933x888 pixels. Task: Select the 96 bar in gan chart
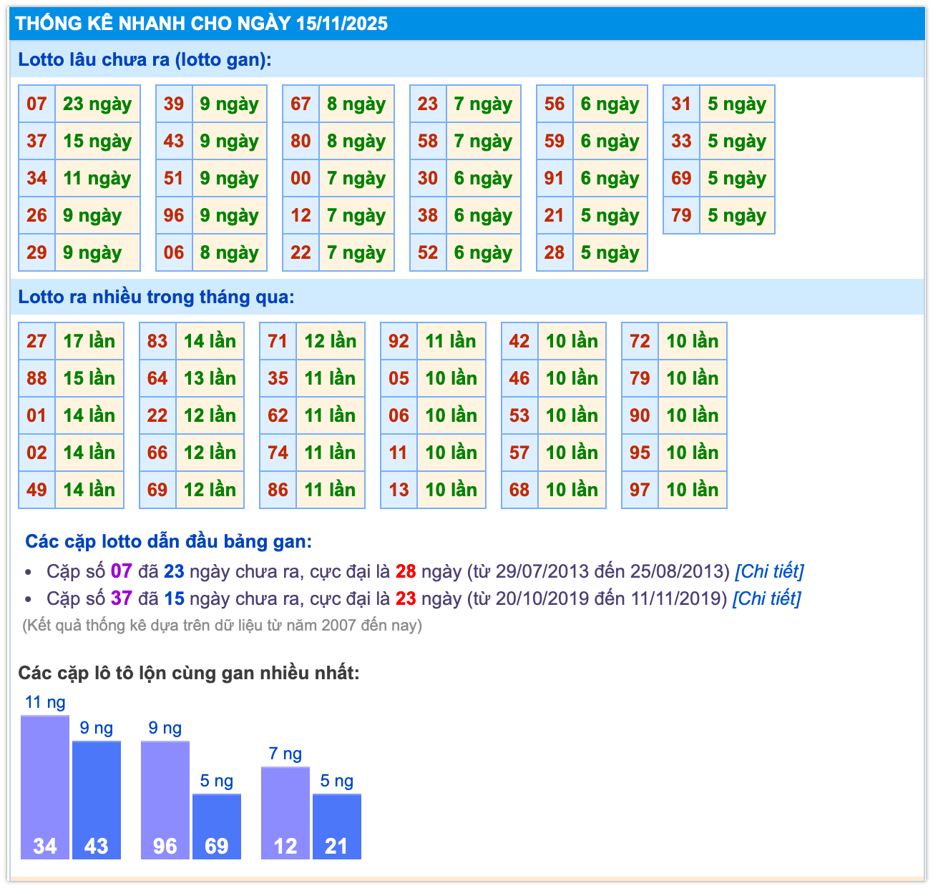pos(165,799)
